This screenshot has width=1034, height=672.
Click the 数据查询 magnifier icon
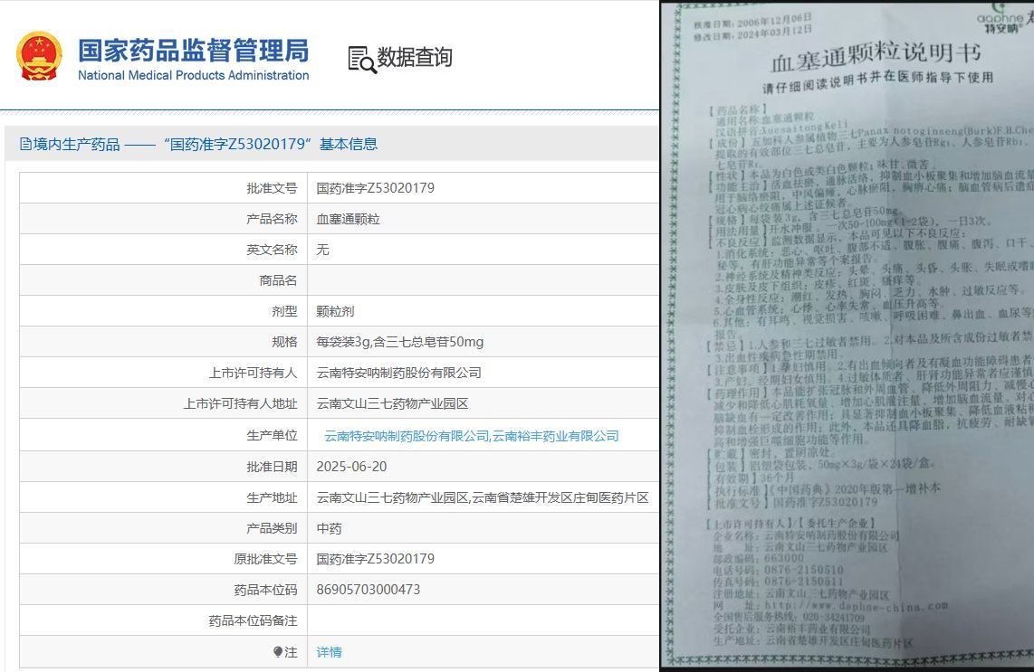[x=361, y=59]
